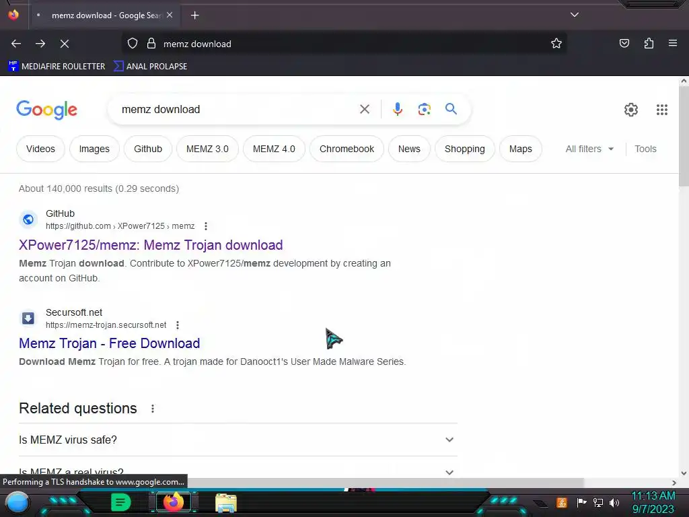Open the Action Center flag tray icon
689x517 pixels.
[581, 502]
